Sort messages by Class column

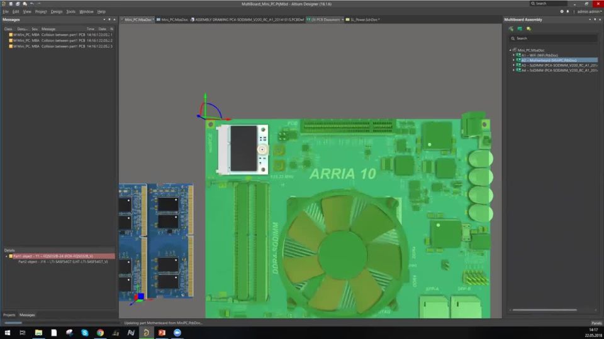pyautogui.click(x=8, y=29)
